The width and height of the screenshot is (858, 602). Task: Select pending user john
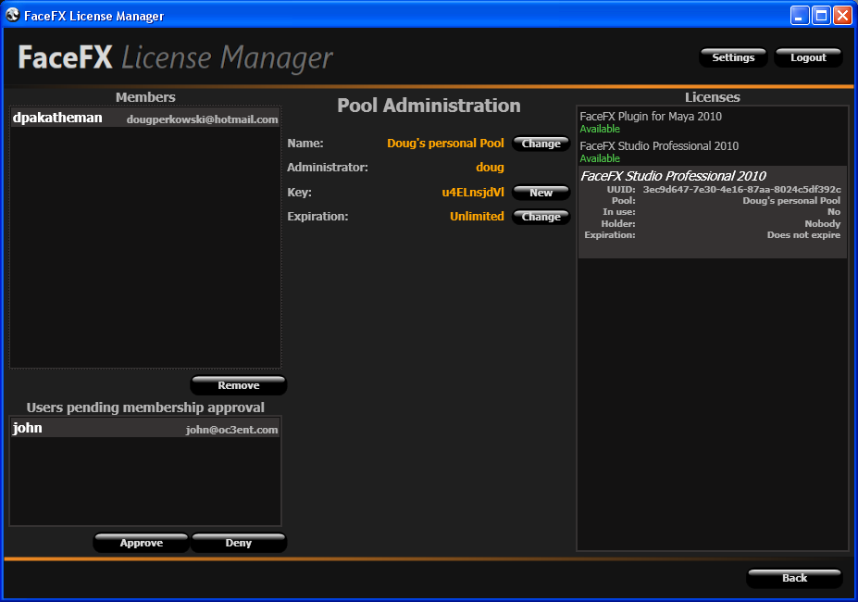pyautogui.click(x=145, y=428)
